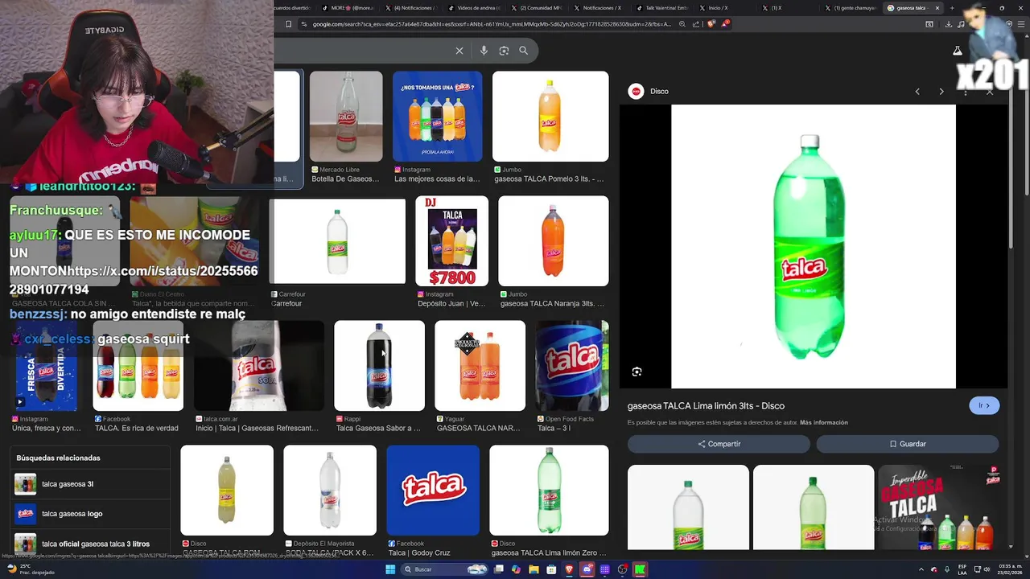The image size is (1030, 579).
Task: Open the Kick green taskbar icon
Action: click(640, 569)
